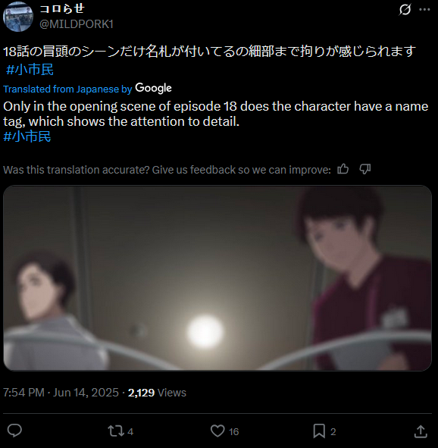Viewport: 438px width, 448px height.
Task: Click the 2,129 Views count
Action: coord(157,393)
